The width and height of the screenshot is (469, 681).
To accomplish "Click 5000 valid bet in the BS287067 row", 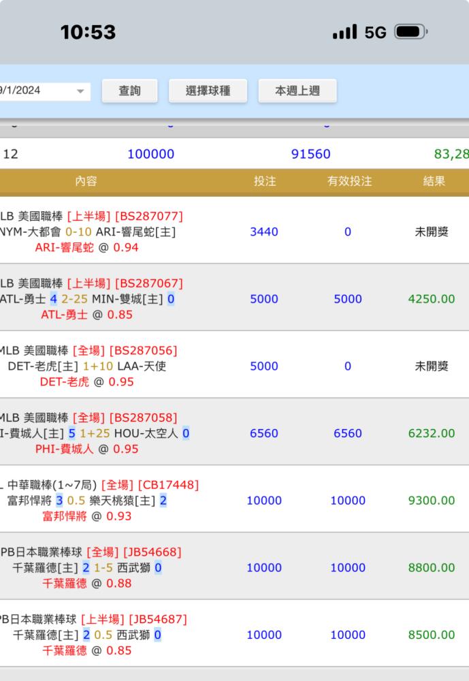I will pos(348,299).
